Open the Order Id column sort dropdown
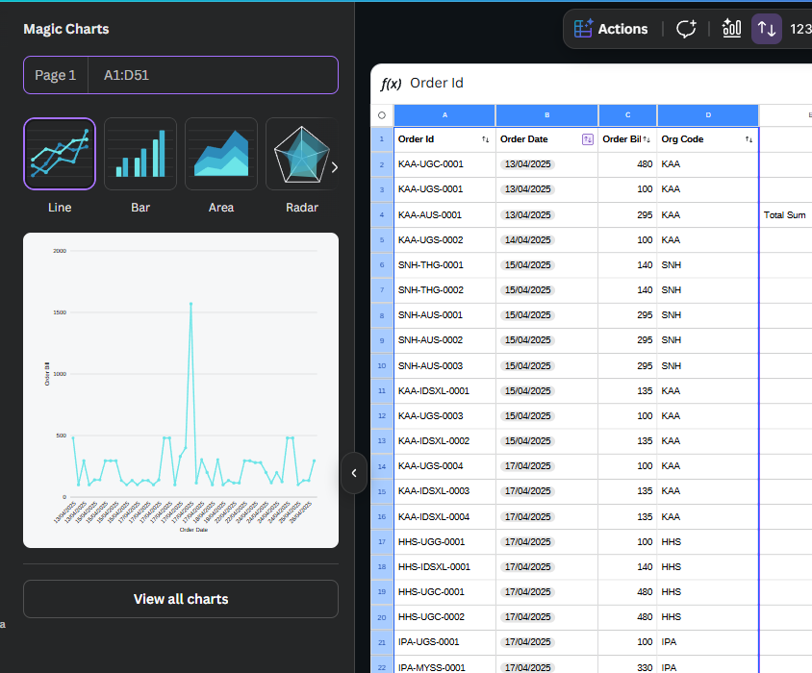Image resolution: width=812 pixels, height=673 pixels. pos(485,139)
